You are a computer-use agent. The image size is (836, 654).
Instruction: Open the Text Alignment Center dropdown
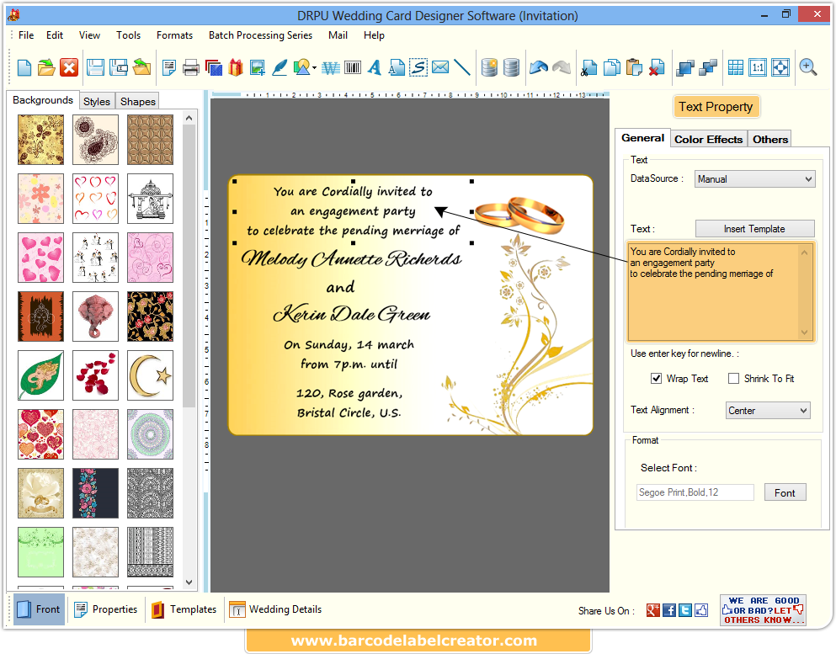coord(768,411)
